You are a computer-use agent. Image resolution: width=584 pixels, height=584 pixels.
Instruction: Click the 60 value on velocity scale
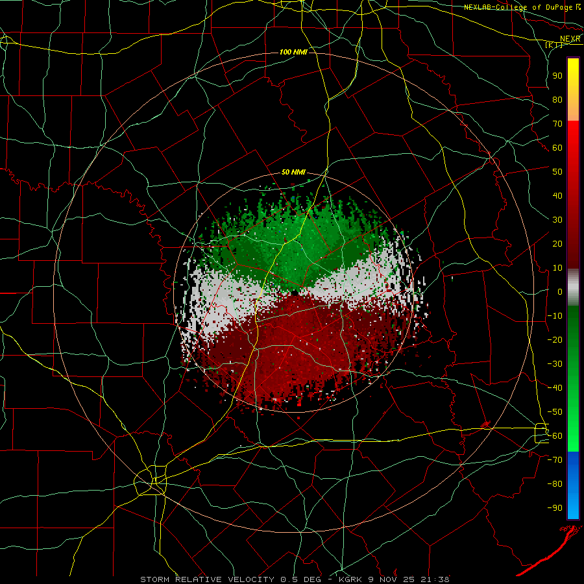[x=557, y=147]
